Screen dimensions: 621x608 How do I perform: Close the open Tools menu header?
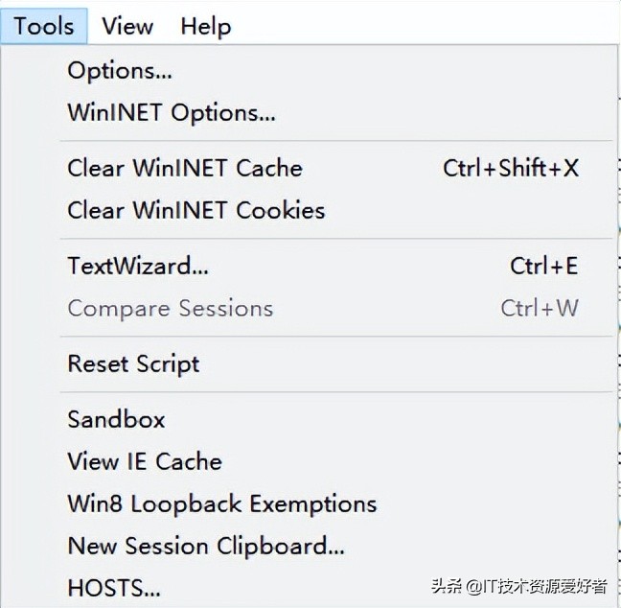coord(44,26)
